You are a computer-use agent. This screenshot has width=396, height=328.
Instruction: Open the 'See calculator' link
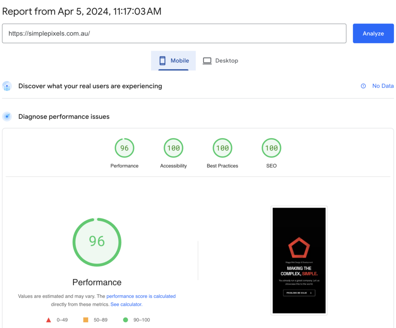[126, 304]
